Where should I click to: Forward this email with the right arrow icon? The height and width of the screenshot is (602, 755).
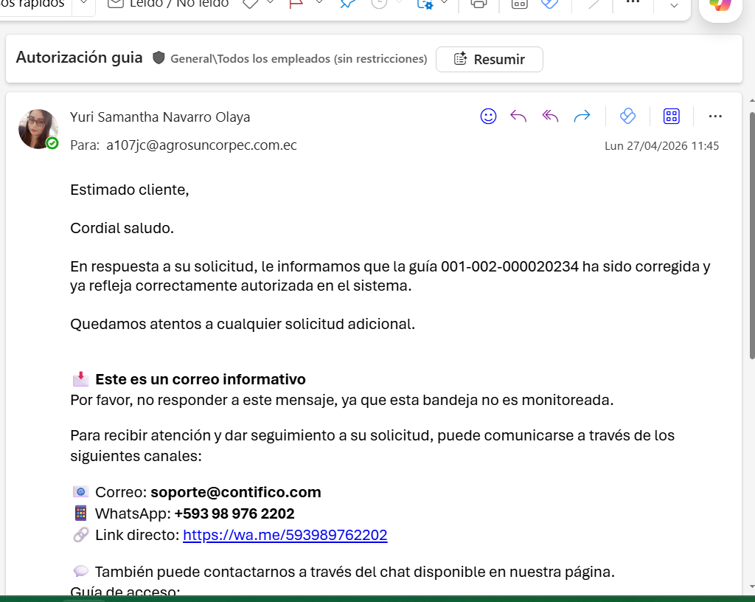[582, 116]
